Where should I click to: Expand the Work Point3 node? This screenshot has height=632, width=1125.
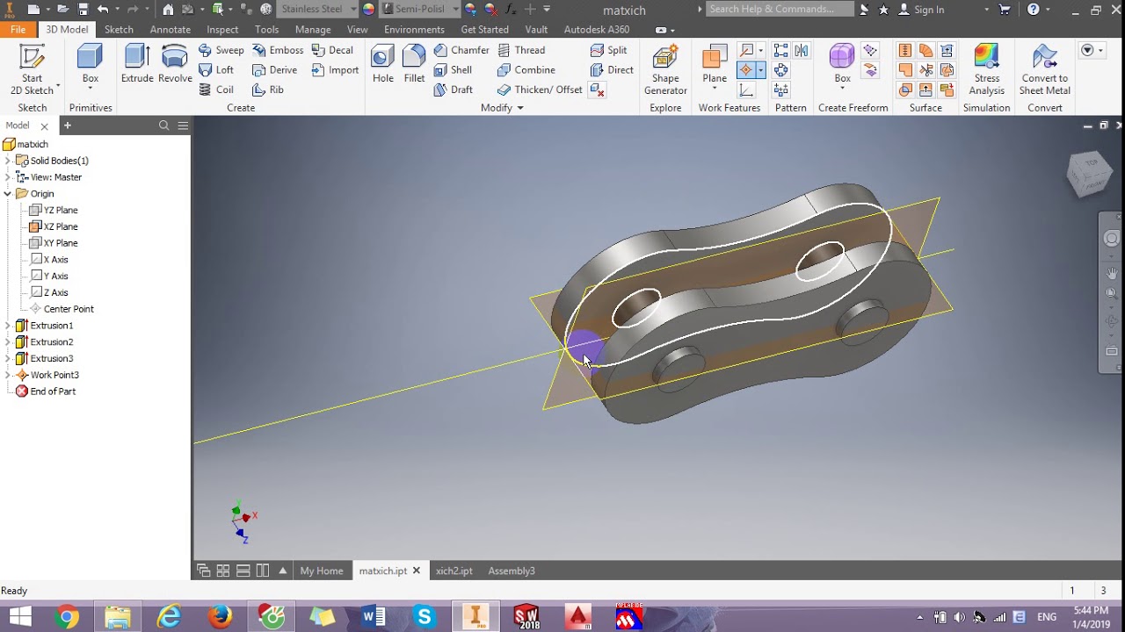[8, 375]
